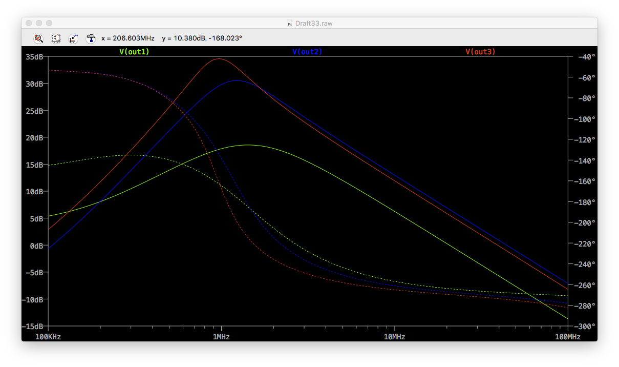Minimize the waveform viewer window
Screen dimensions: 619x367
(39, 23)
